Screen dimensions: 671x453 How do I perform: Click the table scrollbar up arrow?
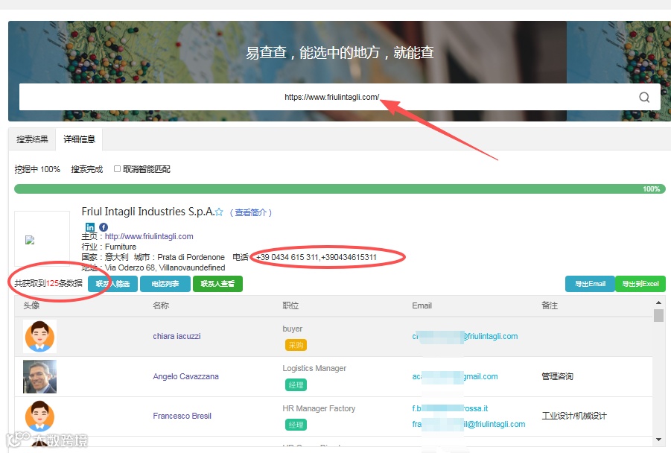point(658,302)
